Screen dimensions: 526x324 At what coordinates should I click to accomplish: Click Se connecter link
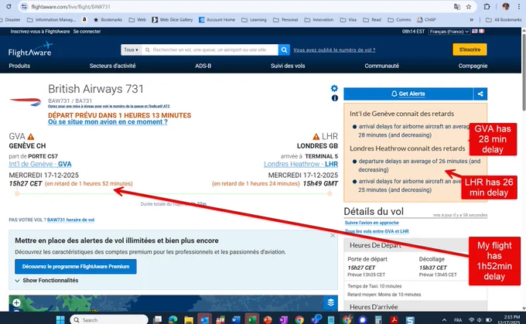coord(87,31)
